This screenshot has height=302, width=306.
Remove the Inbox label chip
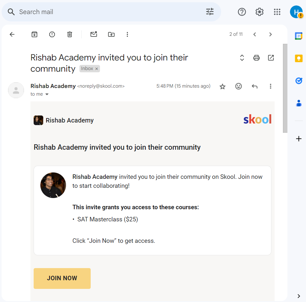coord(96,68)
